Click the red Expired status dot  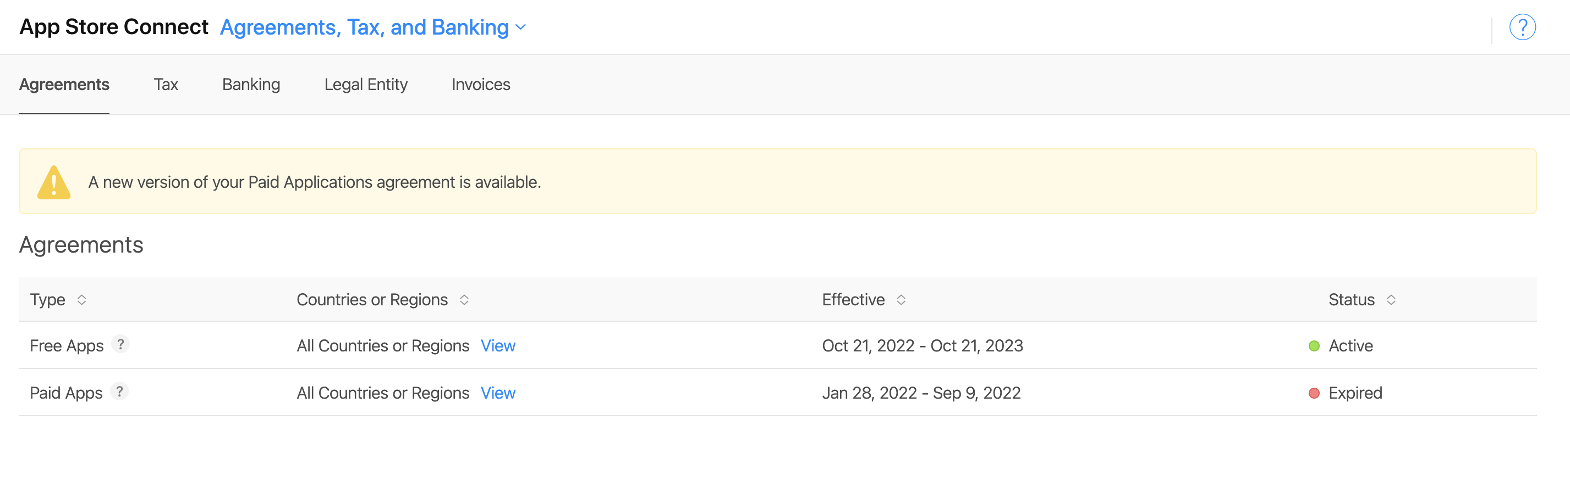click(x=1314, y=393)
